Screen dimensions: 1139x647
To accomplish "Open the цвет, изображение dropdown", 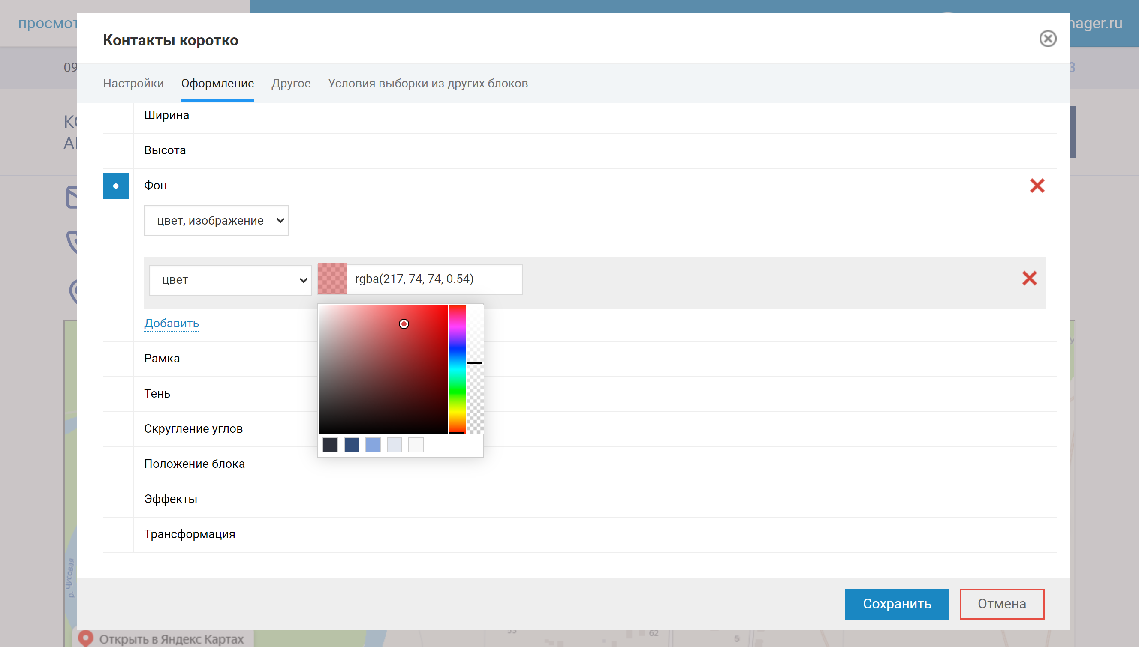I will [x=216, y=220].
